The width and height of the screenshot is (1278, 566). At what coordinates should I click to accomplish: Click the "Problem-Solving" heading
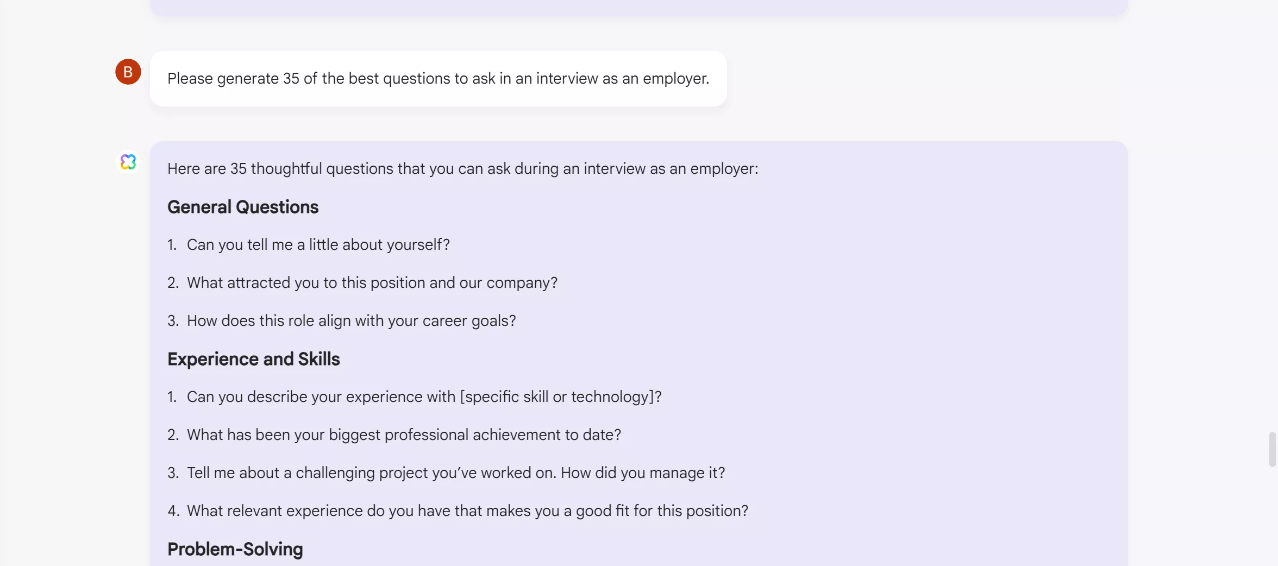235,549
